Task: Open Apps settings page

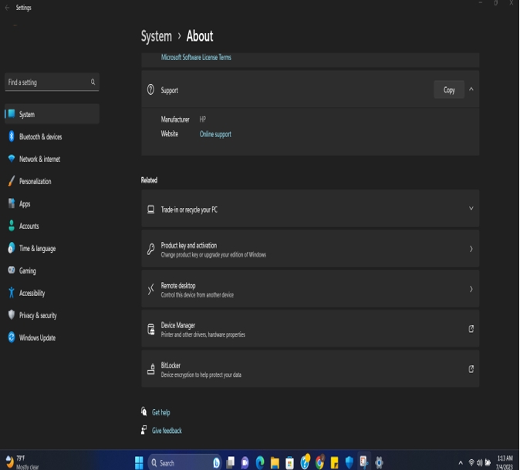Action: coord(52,203)
